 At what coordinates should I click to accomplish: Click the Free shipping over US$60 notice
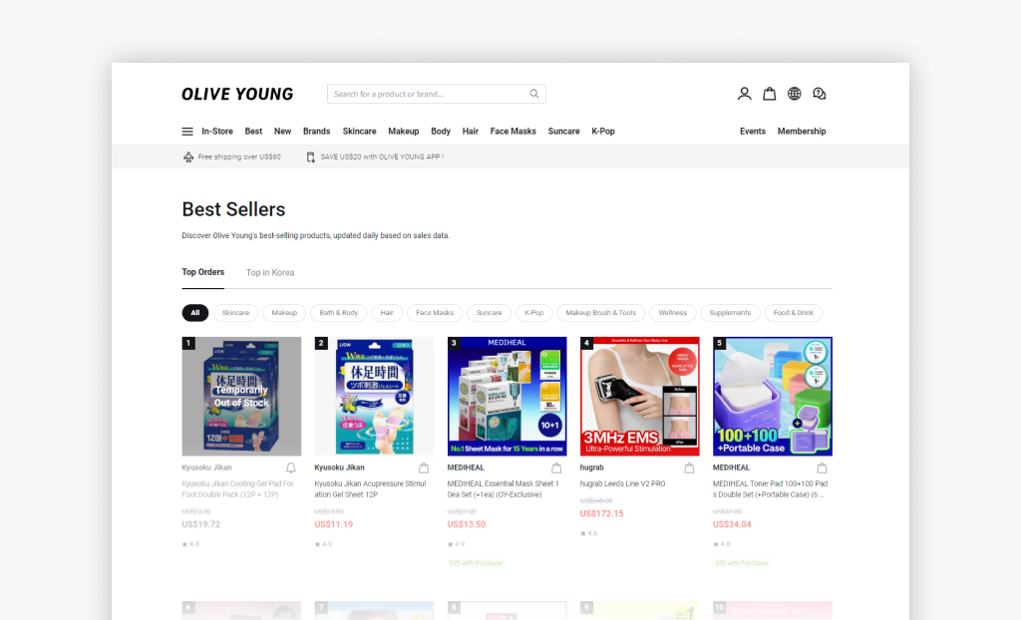[x=239, y=156]
